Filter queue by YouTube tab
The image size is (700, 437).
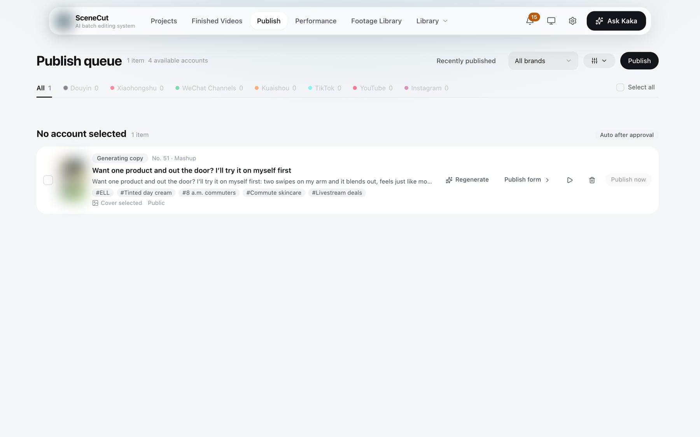tap(373, 88)
